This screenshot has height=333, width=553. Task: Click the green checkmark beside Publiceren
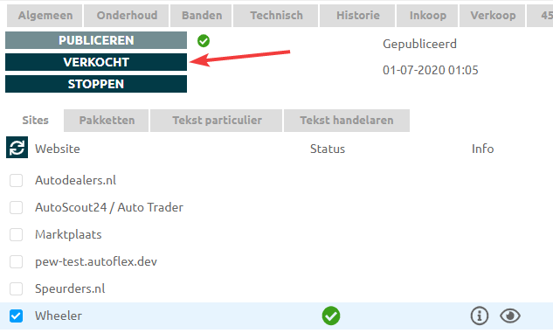tap(204, 41)
